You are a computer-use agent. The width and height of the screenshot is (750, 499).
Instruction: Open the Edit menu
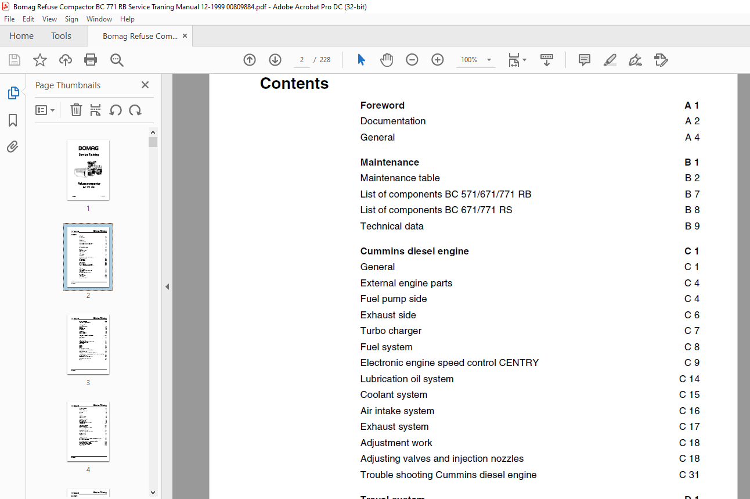click(x=28, y=19)
